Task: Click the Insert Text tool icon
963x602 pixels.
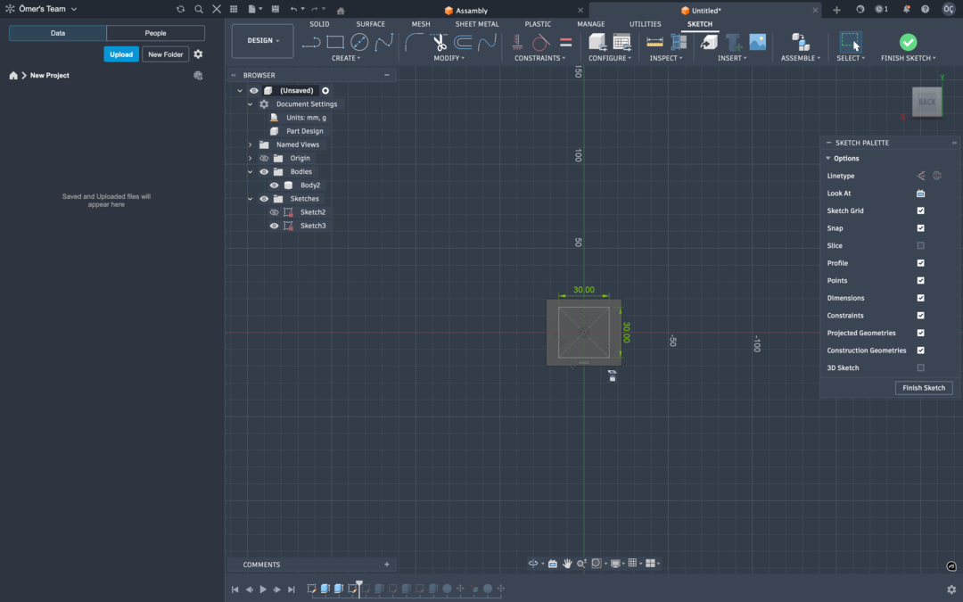Action: (x=733, y=42)
